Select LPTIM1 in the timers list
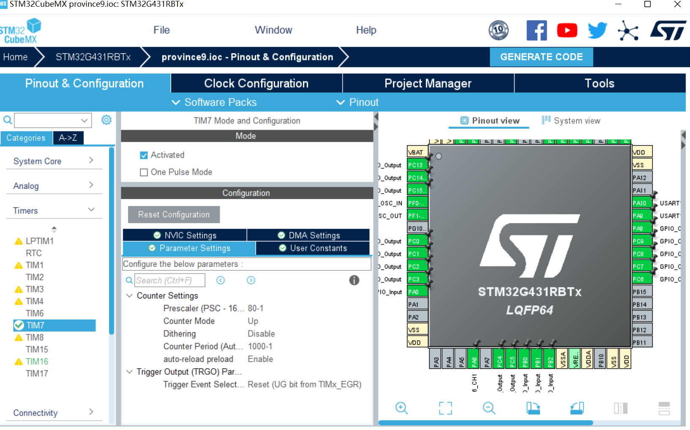The width and height of the screenshot is (690, 430). [x=40, y=241]
